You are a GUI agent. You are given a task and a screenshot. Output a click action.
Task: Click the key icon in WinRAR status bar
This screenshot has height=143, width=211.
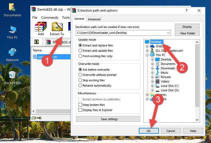(x=39, y=118)
